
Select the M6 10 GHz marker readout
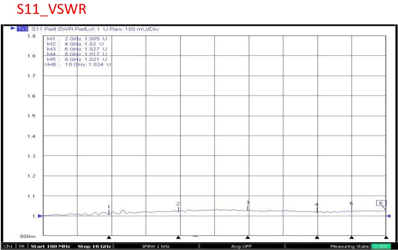pos(78,64)
